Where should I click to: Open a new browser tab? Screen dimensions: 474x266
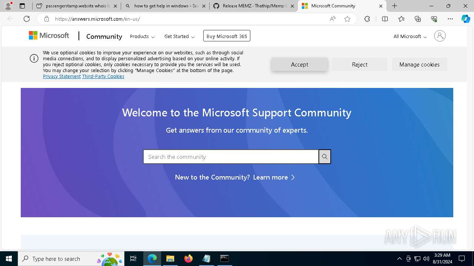click(x=395, y=6)
